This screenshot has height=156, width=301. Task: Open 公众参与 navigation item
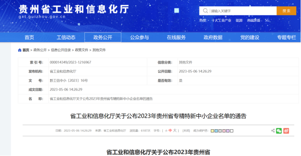(x=139, y=38)
